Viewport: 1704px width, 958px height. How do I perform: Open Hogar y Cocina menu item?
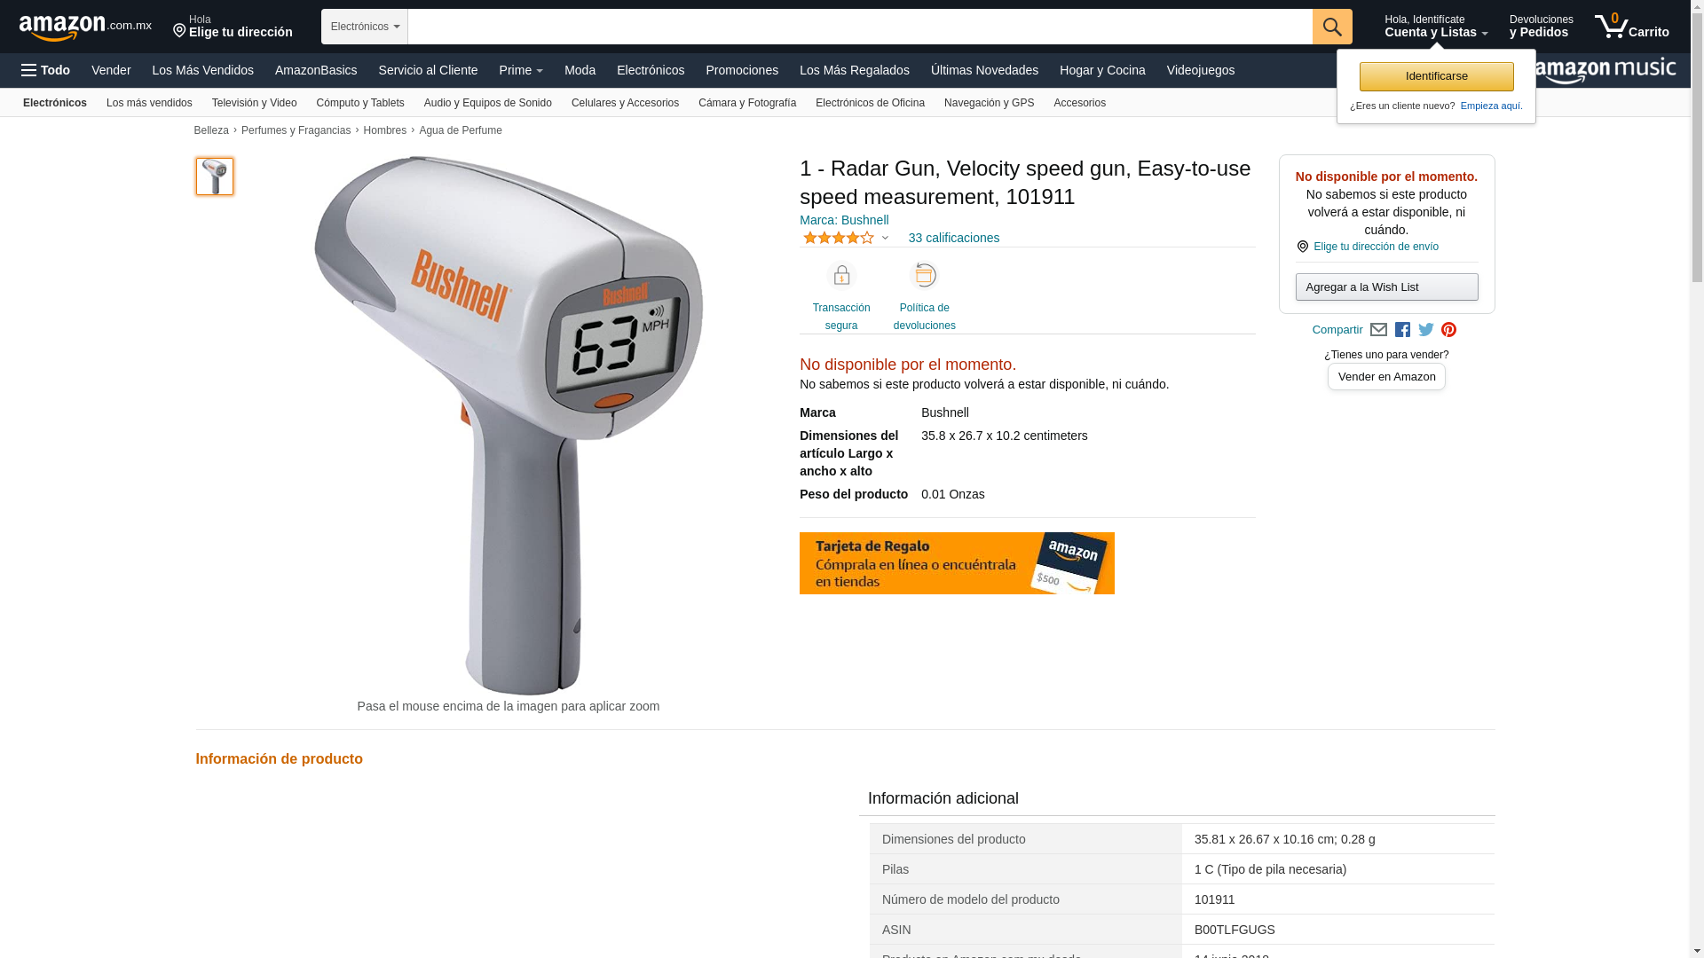1102,70
